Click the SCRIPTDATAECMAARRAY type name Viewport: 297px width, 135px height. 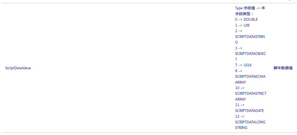click(250, 77)
